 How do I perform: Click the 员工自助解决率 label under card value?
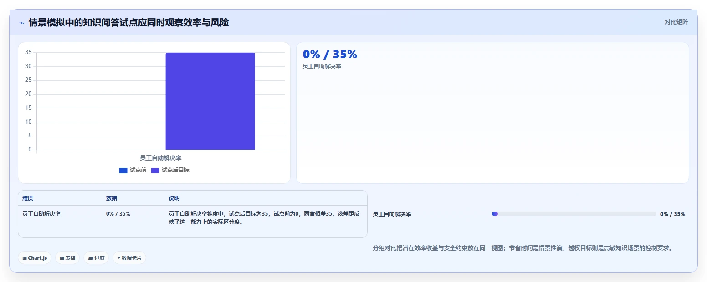click(x=322, y=66)
